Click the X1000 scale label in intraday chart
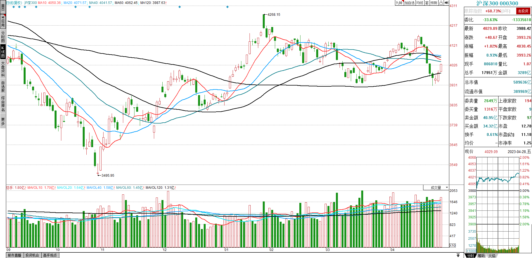532x258 pixels. pyautogui.click(x=471, y=251)
